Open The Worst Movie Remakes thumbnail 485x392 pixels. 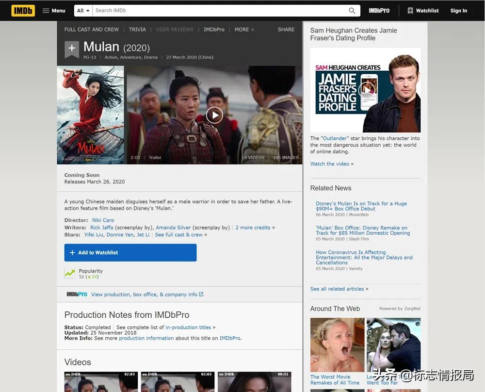click(337, 344)
